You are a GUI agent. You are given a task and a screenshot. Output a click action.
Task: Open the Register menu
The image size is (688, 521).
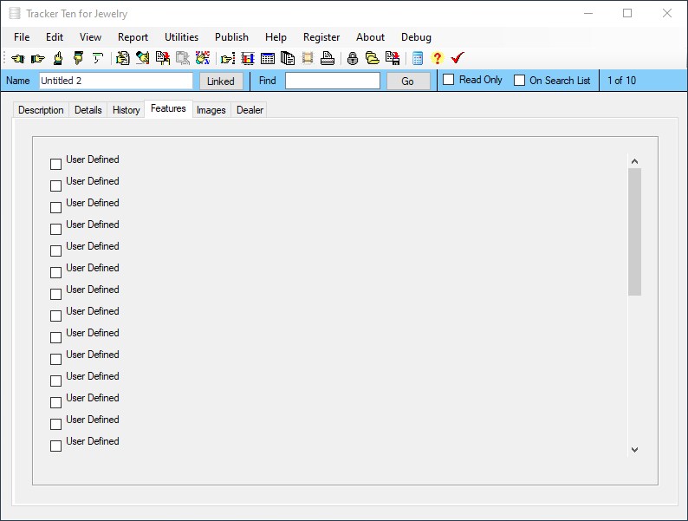coord(321,37)
